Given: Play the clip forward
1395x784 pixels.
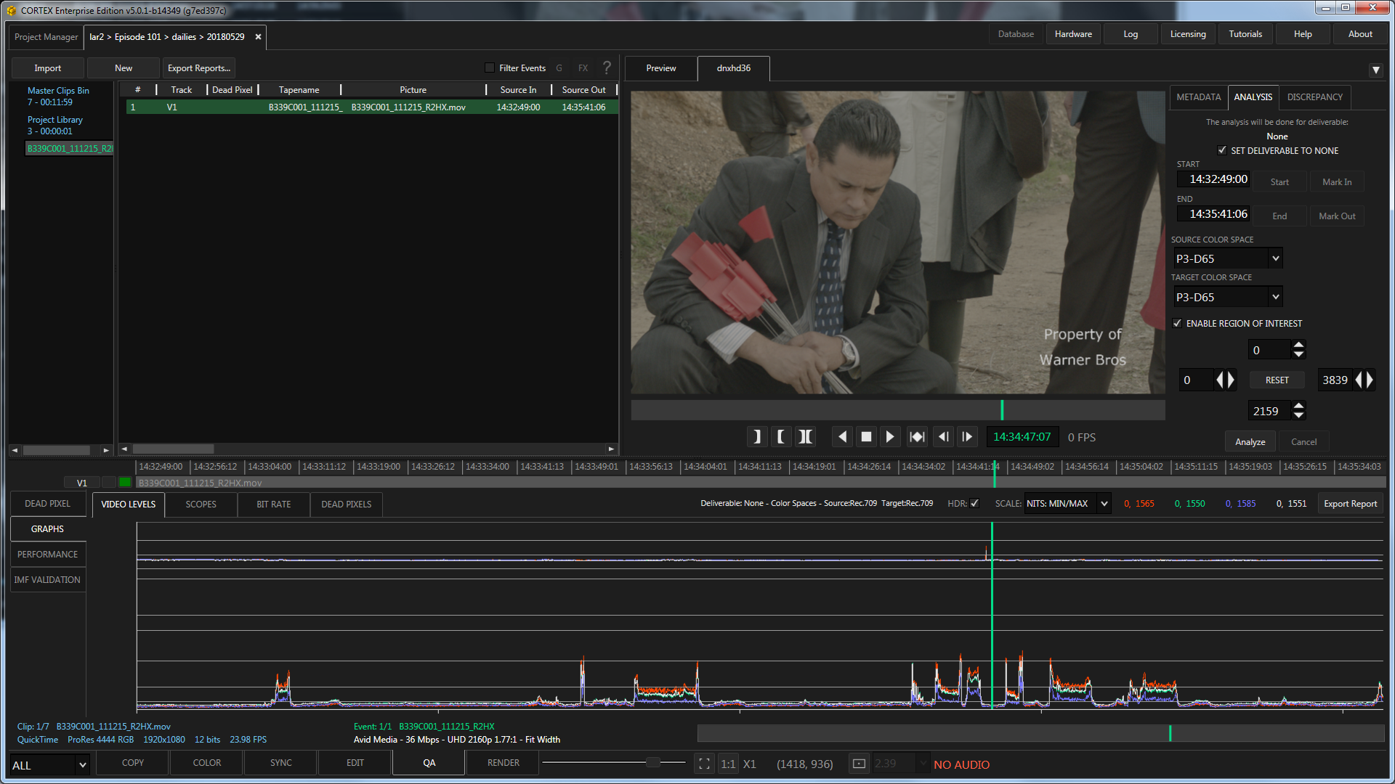Looking at the screenshot, I should point(890,436).
